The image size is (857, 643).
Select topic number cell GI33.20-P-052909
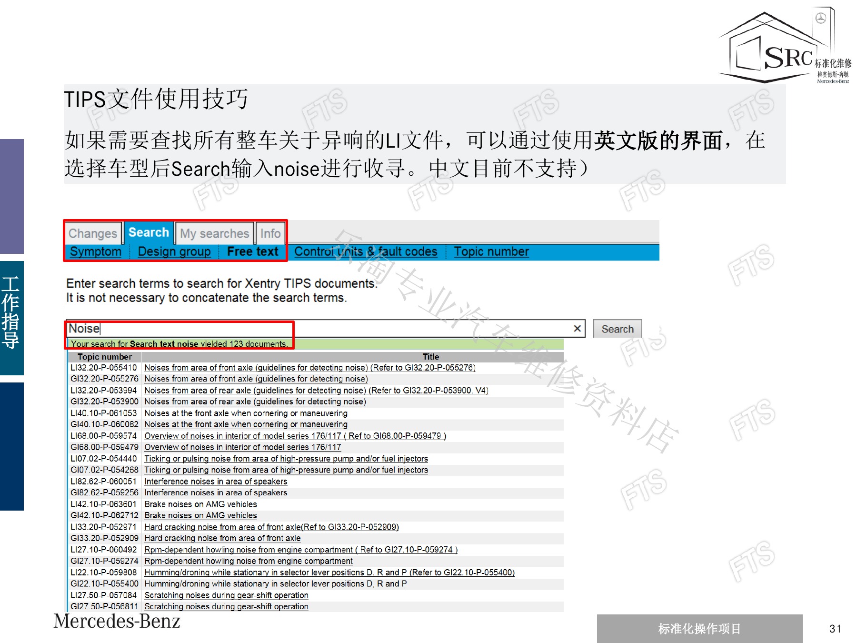(104, 538)
